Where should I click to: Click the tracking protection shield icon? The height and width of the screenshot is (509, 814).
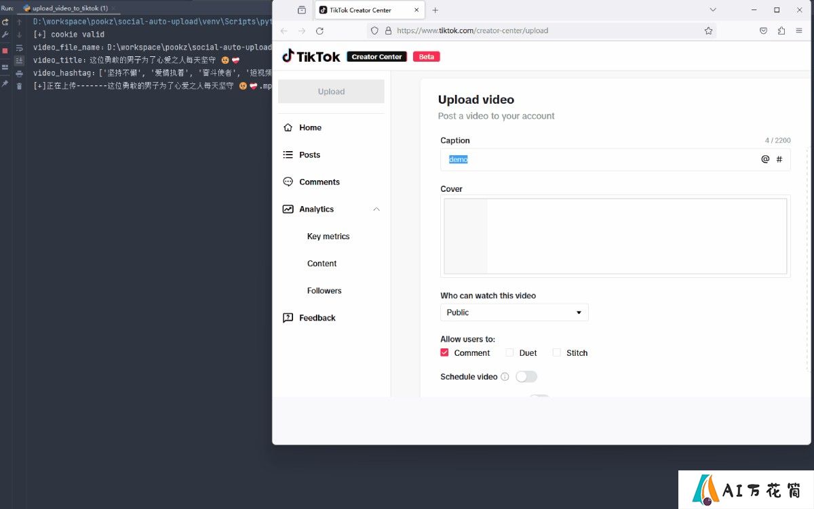pyautogui.click(x=374, y=30)
